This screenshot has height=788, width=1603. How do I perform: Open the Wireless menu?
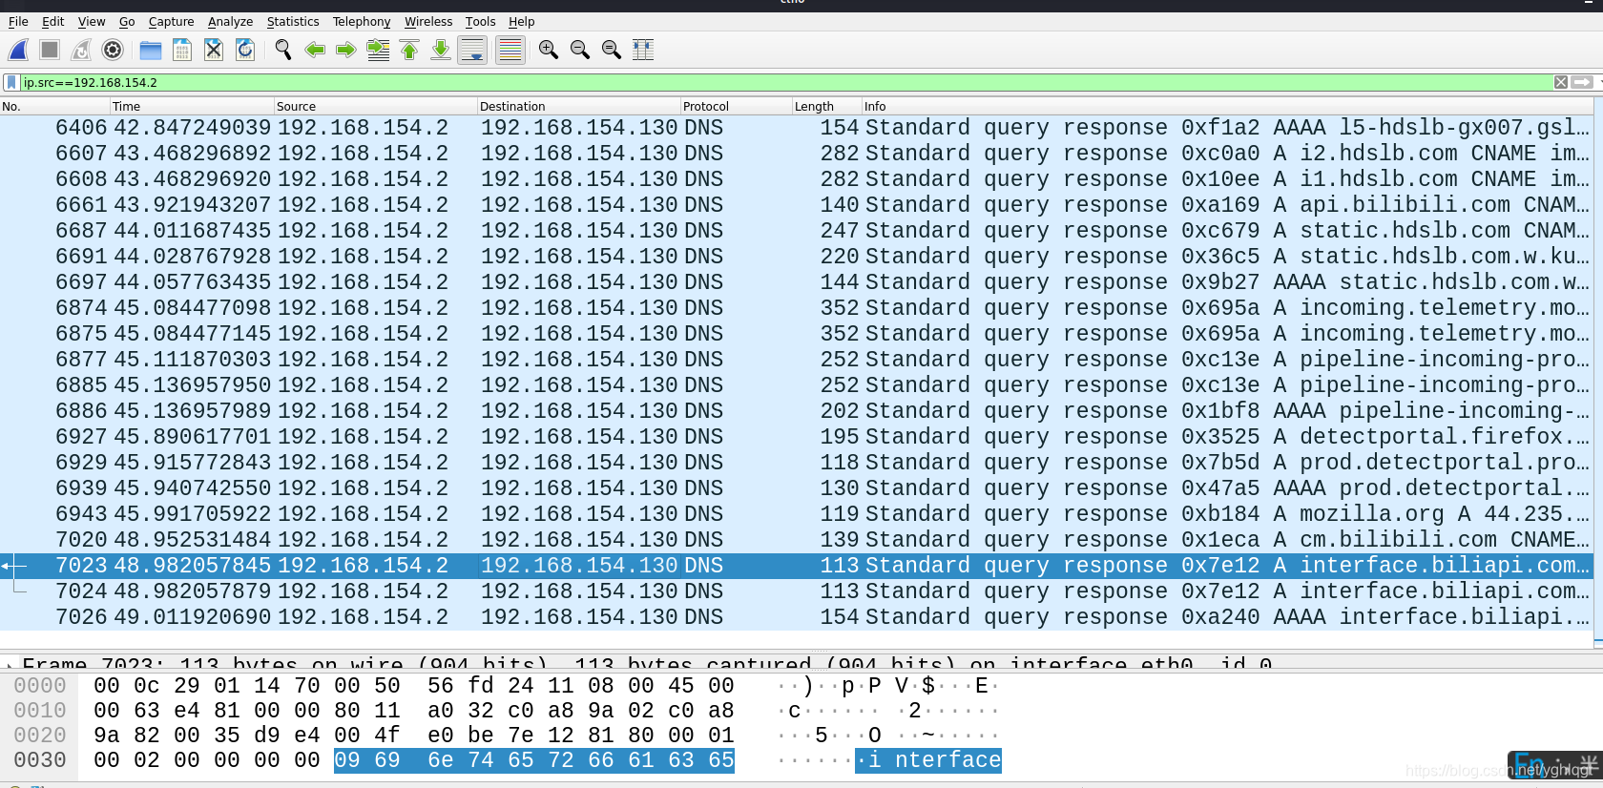[428, 21]
